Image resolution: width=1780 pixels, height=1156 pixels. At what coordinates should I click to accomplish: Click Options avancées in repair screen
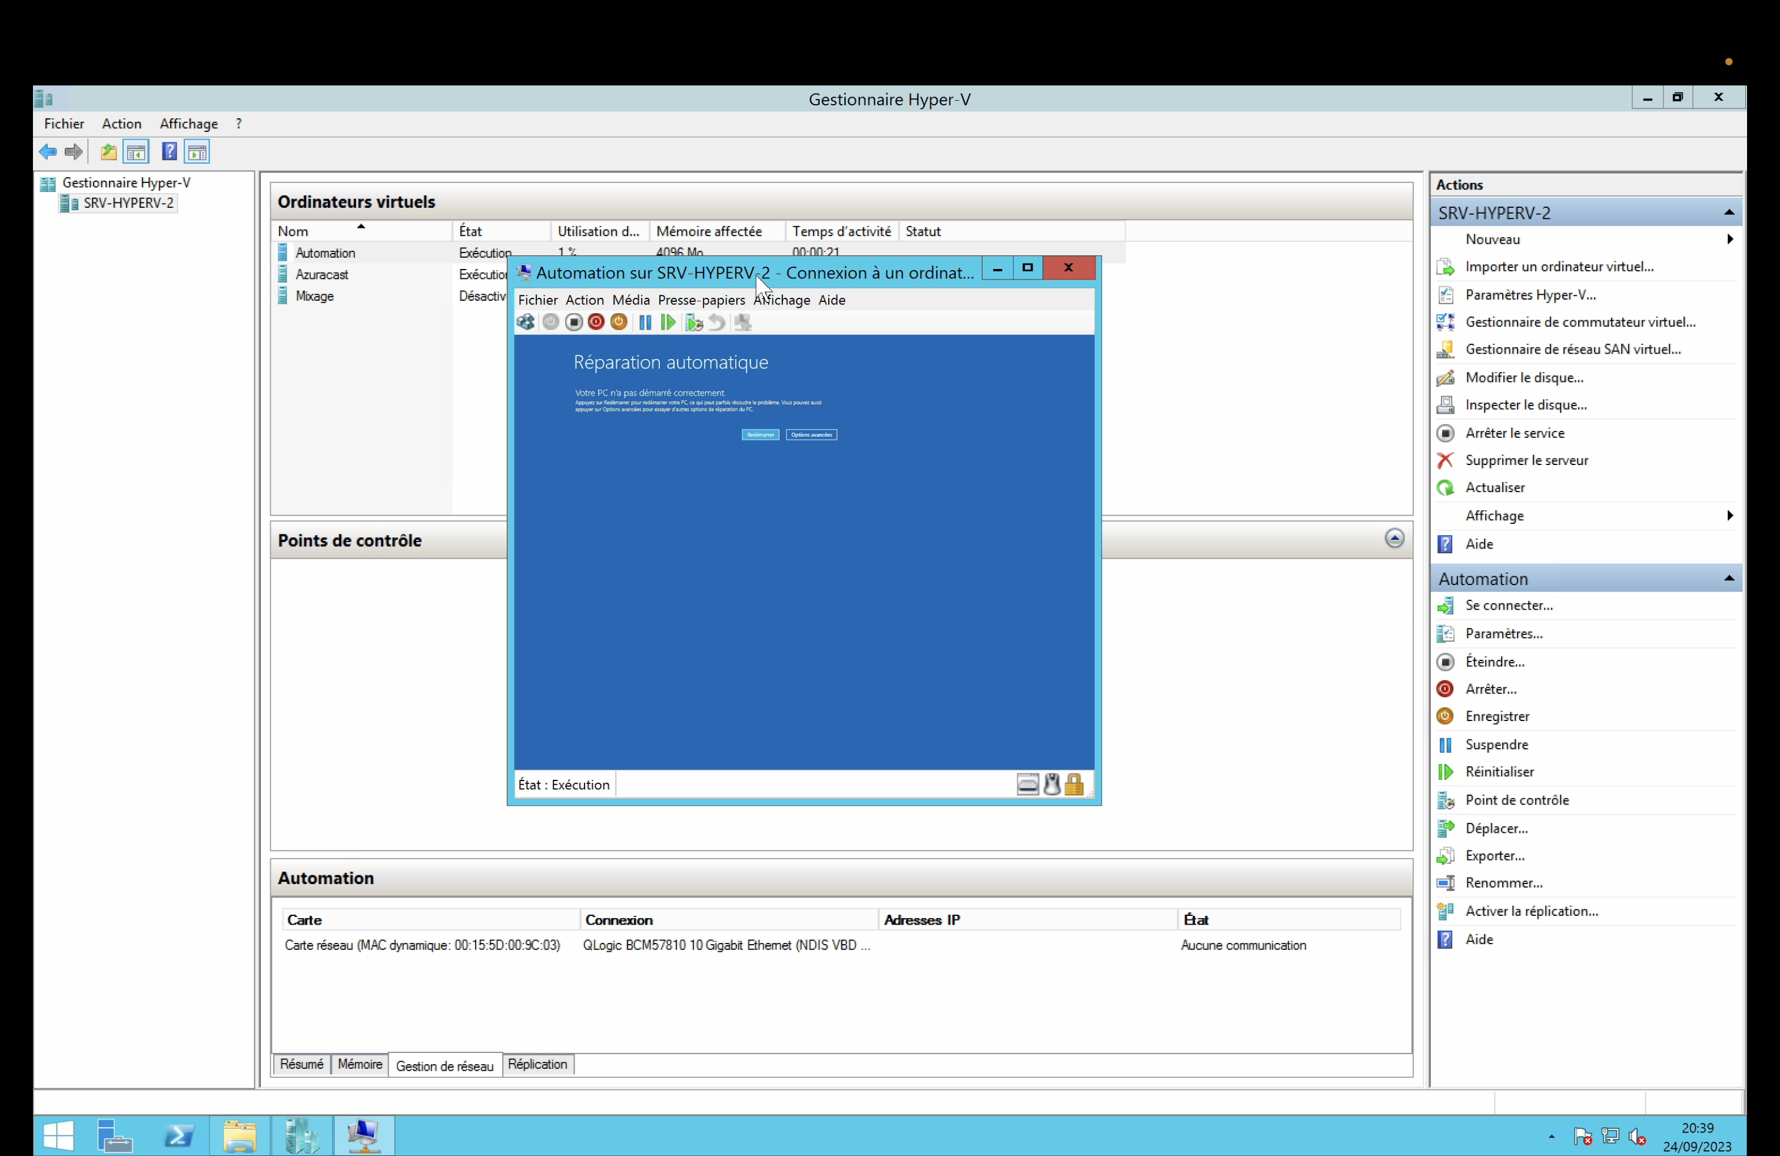812,434
